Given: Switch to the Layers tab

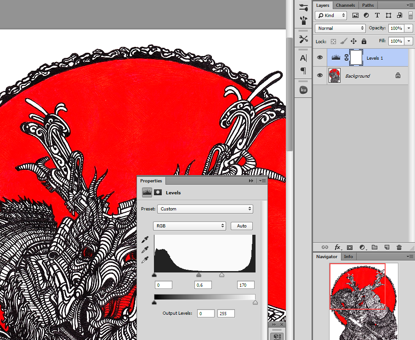Looking at the screenshot, I should [323, 6].
